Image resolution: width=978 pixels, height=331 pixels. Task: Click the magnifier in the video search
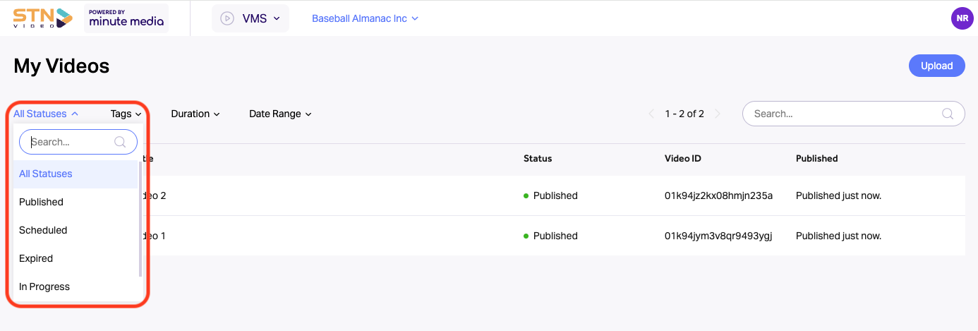pos(948,114)
